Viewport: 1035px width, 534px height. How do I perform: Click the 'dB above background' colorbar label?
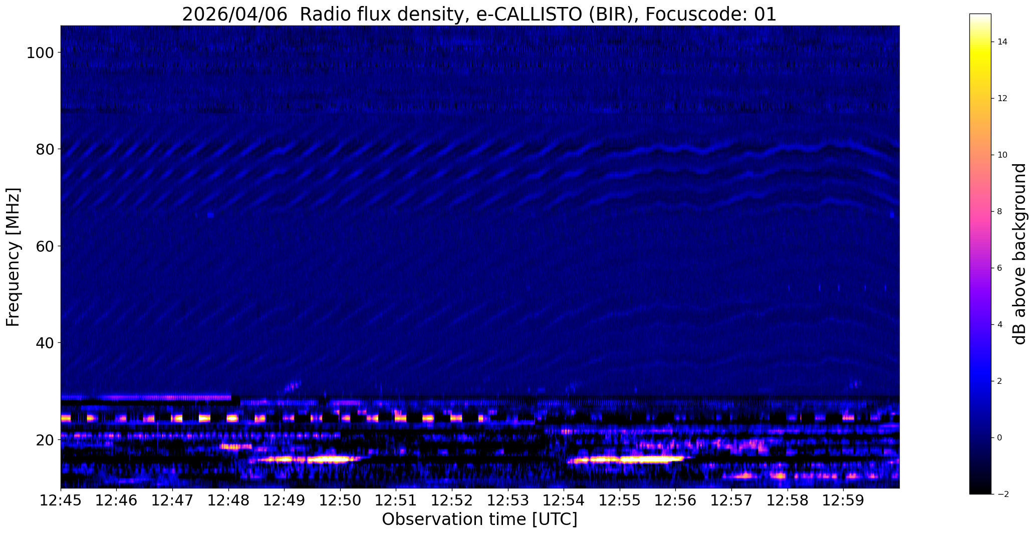[x=1019, y=254]
